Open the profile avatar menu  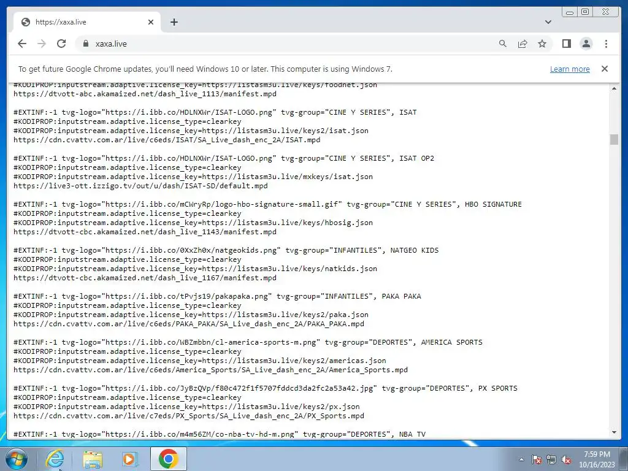click(x=586, y=44)
